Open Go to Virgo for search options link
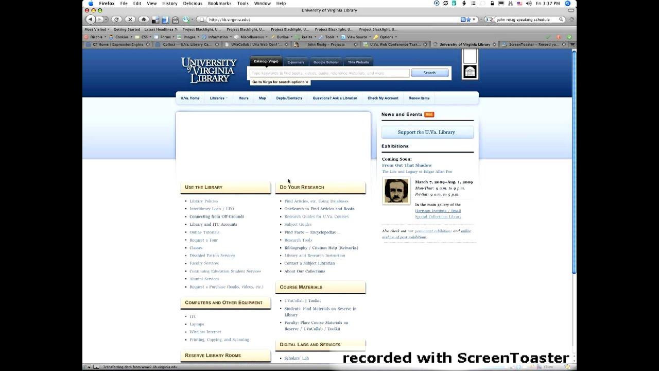The height and width of the screenshot is (371, 659). pyautogui.click(x=280, y=82)
